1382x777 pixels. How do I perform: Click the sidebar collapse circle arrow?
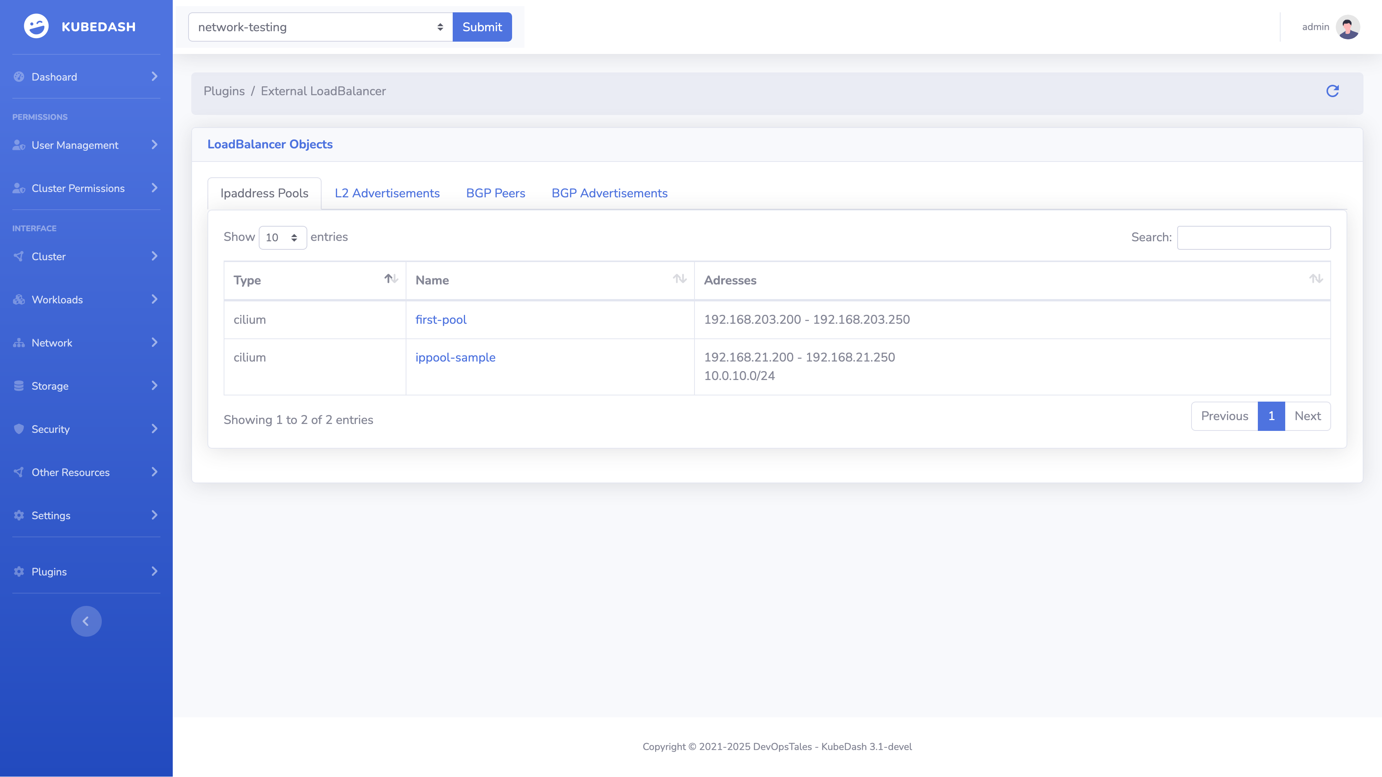point(86,621)
